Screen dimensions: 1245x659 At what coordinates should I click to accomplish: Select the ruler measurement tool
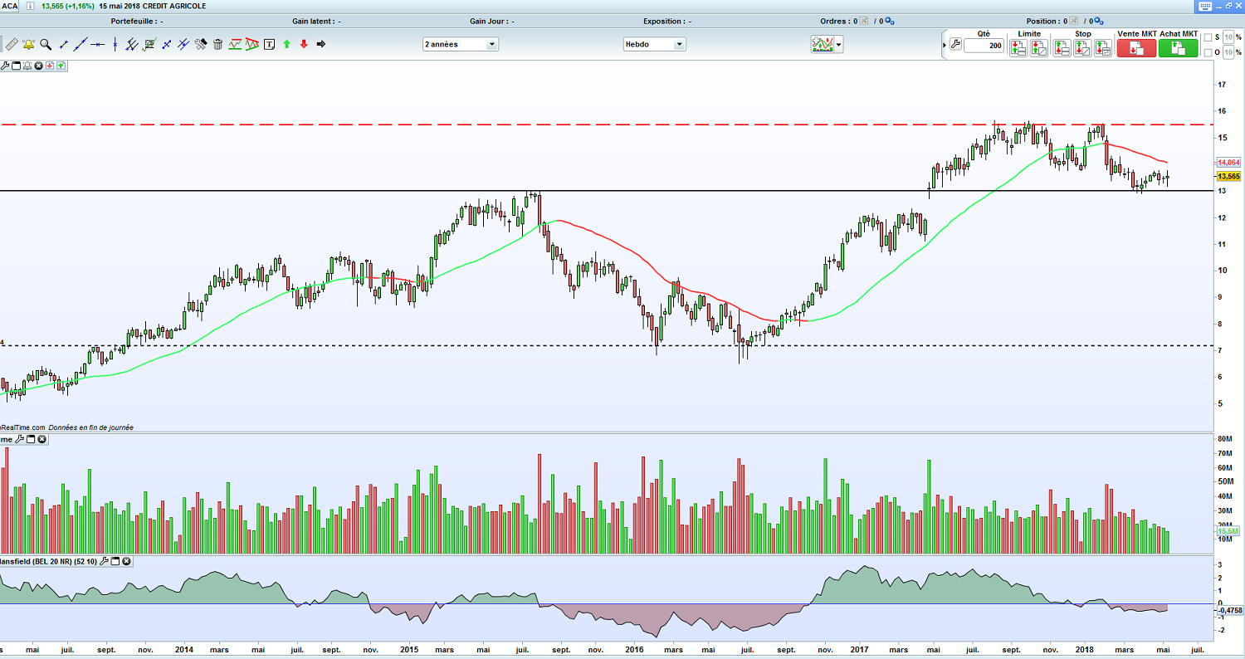point(12,44)
